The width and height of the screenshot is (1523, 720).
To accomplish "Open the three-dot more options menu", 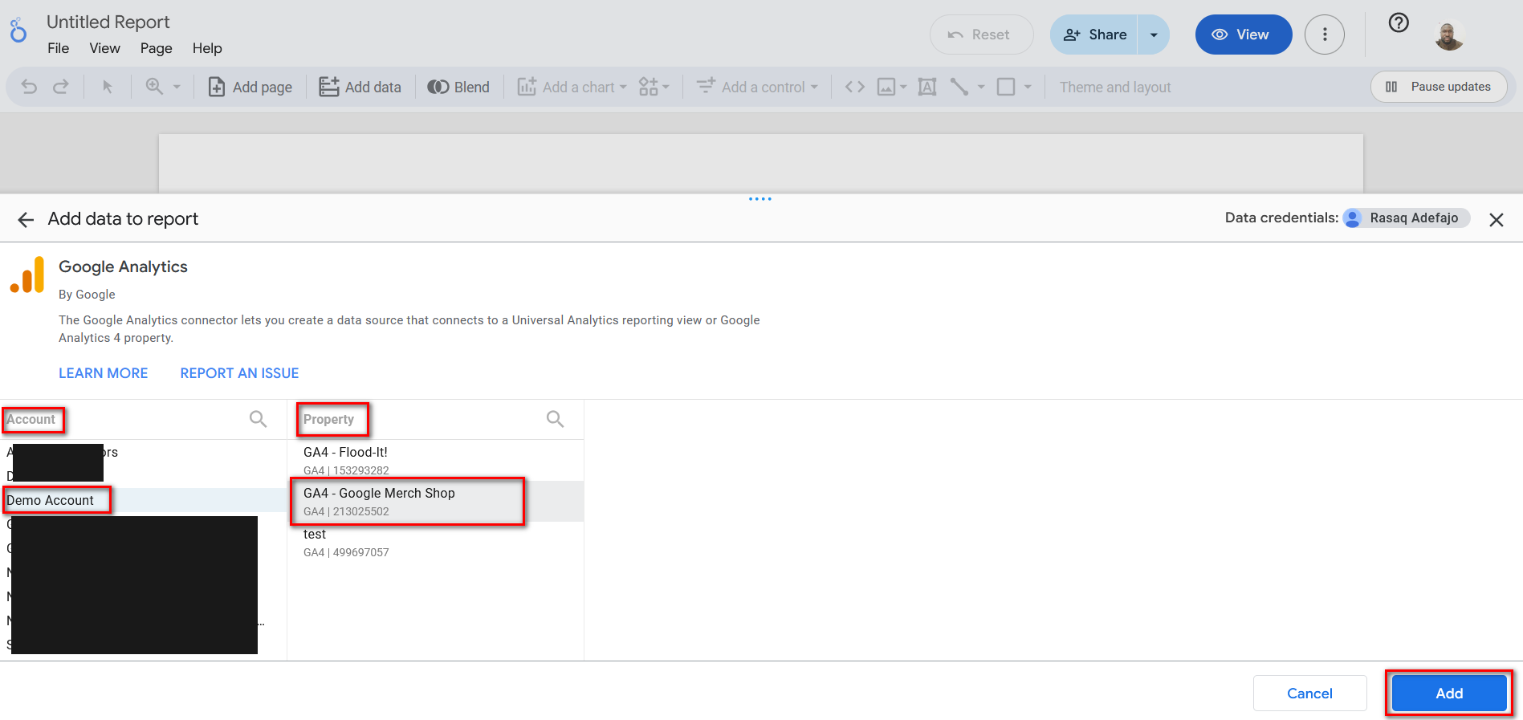I will click(x=1325, y=35).
